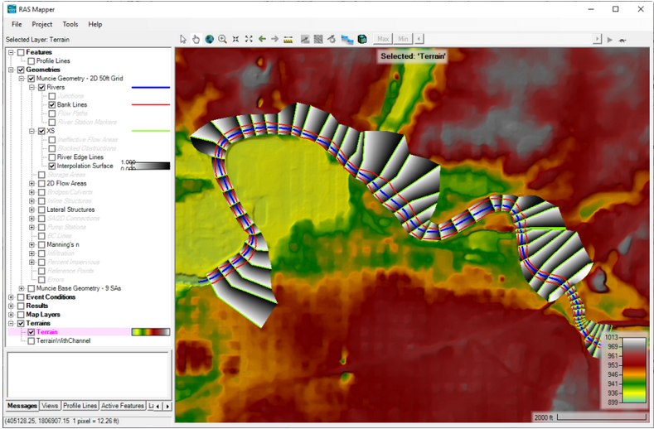Uncheck the Bank Lines layer

52,105
